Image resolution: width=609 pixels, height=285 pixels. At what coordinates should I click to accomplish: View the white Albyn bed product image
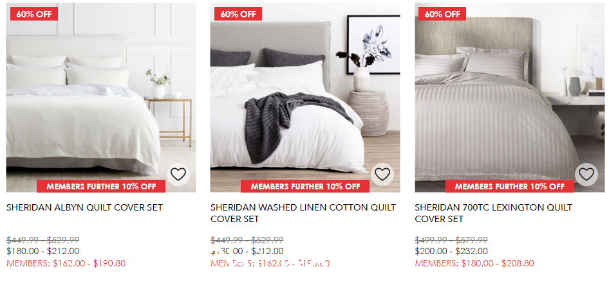click(101, 98)
